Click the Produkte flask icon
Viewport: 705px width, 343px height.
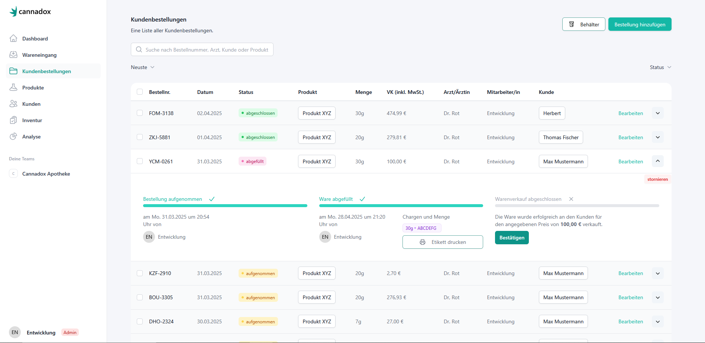(13, 87)
